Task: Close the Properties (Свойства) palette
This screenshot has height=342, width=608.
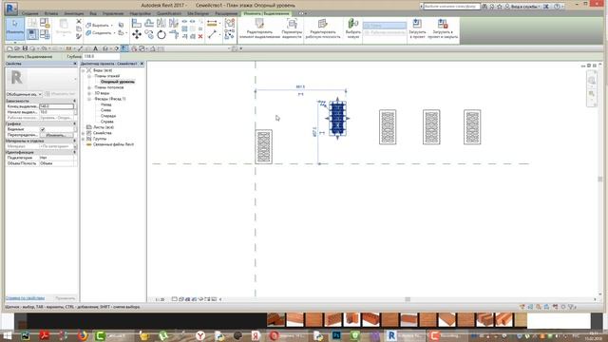Action: point(75,64)
